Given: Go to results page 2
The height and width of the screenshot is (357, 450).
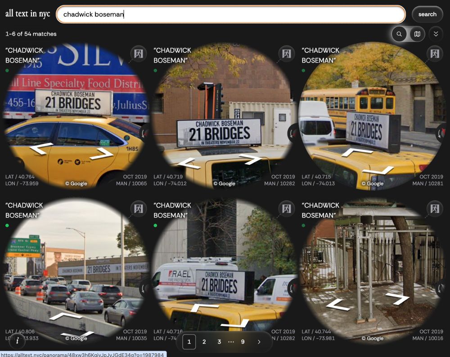Looking at the screenshot, I should coord(204,342).
